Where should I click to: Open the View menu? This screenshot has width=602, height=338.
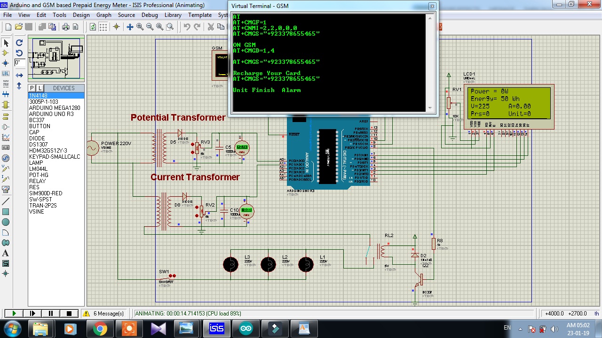[24, 15]
